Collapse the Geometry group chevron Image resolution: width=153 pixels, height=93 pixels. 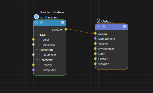click(37, 60)
